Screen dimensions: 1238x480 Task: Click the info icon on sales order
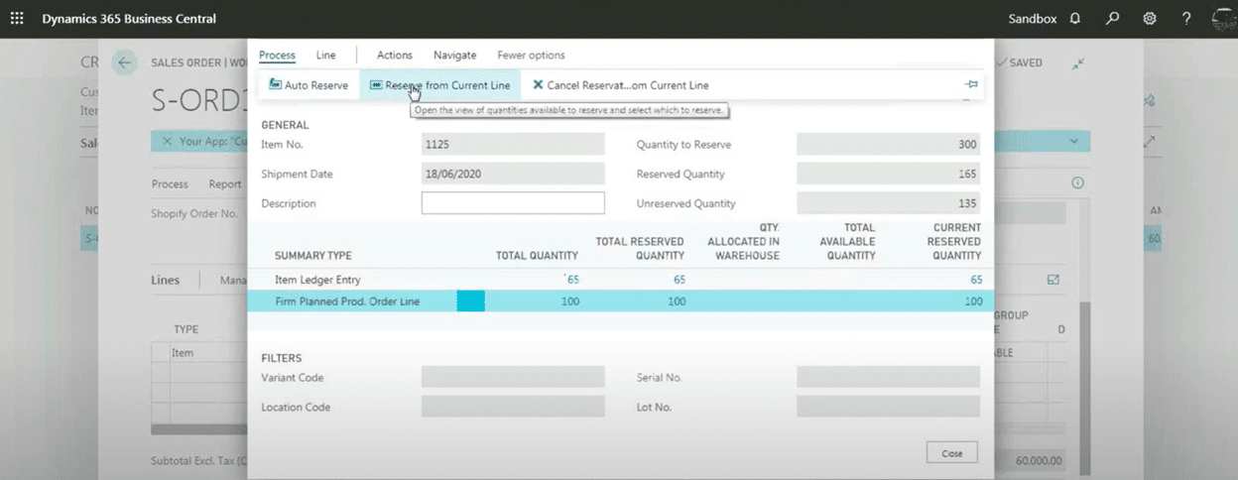tap(1078, 183)
